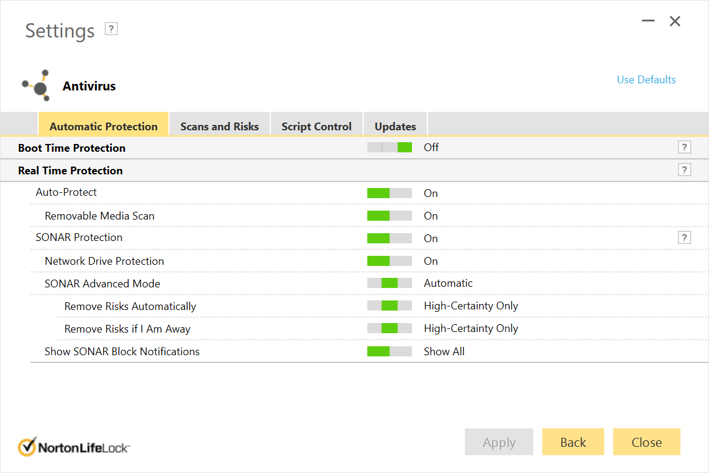Click the Removable Media Scan label

[x=99, y=215]
